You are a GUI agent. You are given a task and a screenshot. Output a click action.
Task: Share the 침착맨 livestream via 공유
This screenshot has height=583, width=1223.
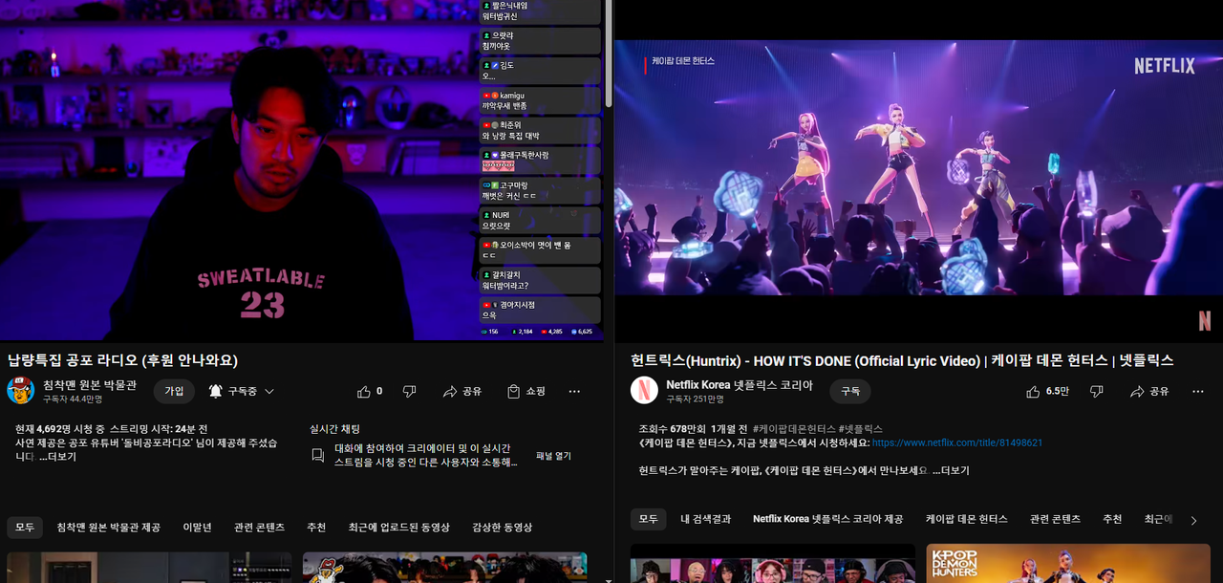pyautogui.click(x=462, y=391)
